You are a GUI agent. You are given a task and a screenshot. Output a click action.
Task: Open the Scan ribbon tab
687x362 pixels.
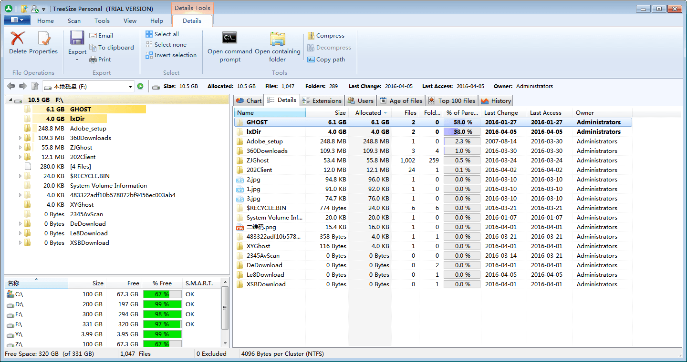(74, 21)
